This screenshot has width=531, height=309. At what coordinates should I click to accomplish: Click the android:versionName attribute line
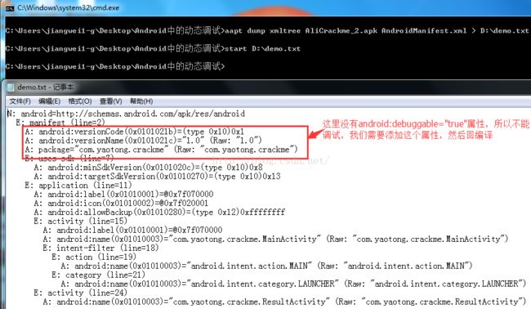143,141
